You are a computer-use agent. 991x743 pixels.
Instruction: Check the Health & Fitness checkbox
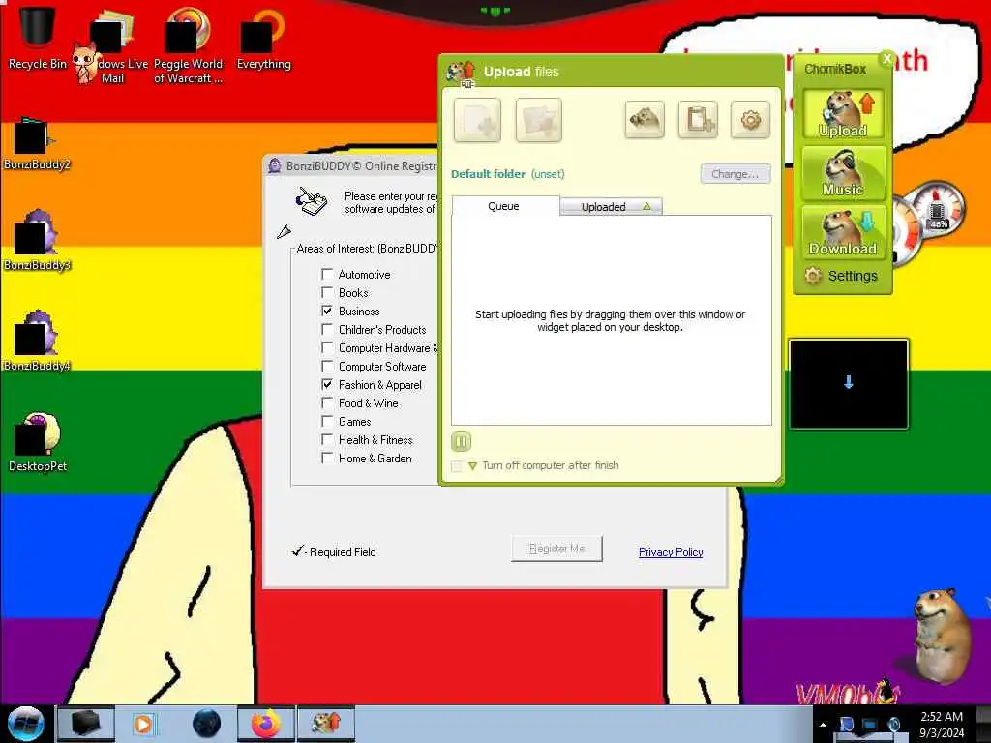[327, 439]
